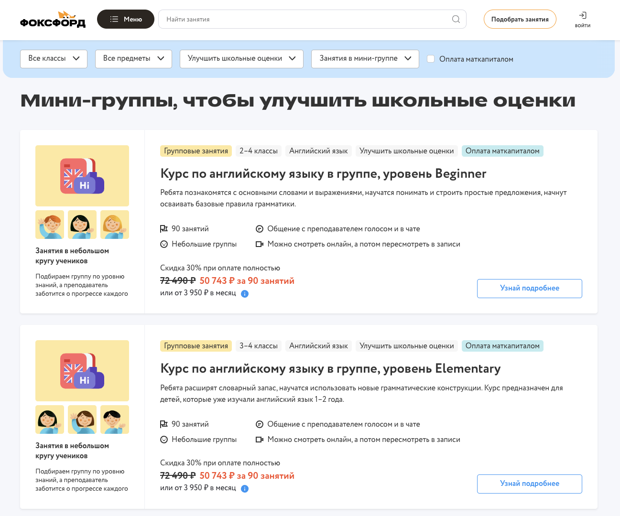Open the Меню navigation
The width and height of the screenshot is (620, 516).
pyautogui.click(x=125, y=19)
